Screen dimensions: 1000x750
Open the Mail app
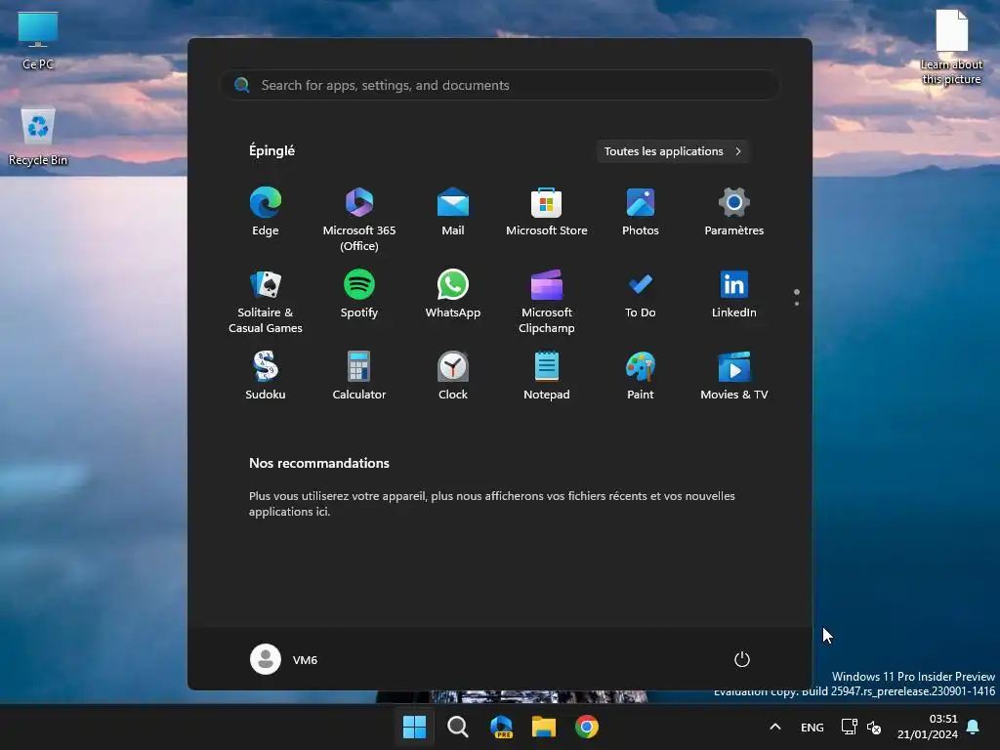click(x=453, y=212)
